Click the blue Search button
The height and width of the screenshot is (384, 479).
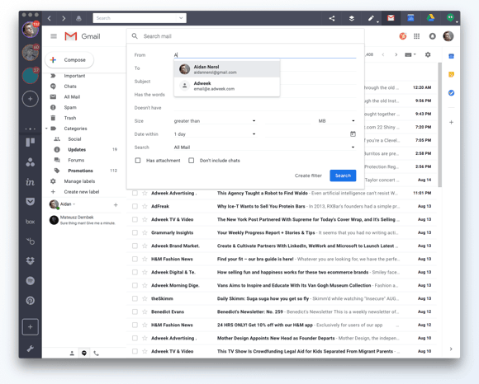tap(343, 176)
